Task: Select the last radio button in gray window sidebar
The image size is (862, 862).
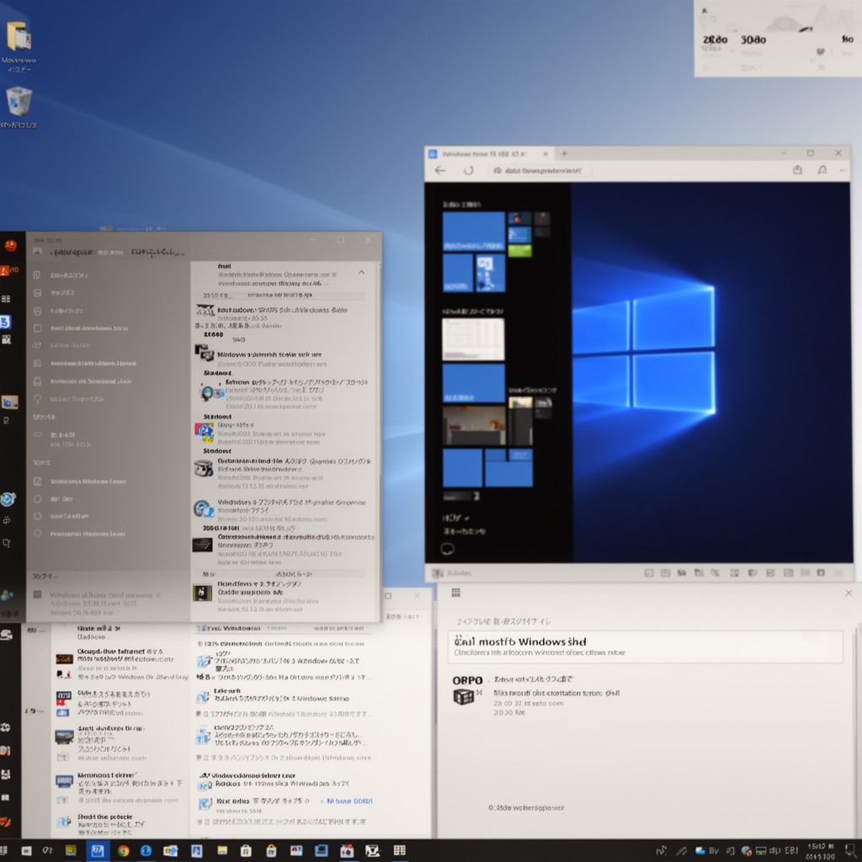Action: (37, 533)
